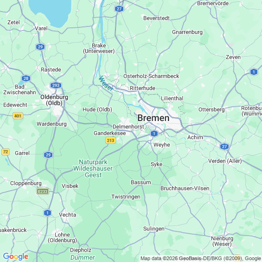Viewport: 262px width, 262px height.
Task: Click the yellow 72 road shield
Action: (x=6, y=152)
